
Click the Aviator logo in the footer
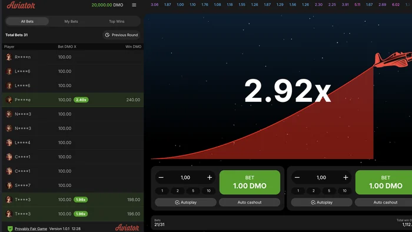(x=127, y=227)
